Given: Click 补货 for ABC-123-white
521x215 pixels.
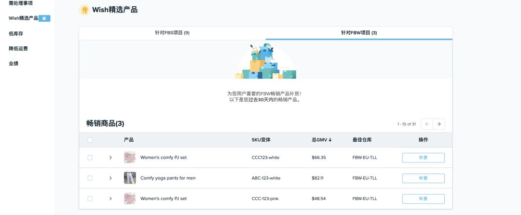Looking at the screenshot, I should point(424,178).
